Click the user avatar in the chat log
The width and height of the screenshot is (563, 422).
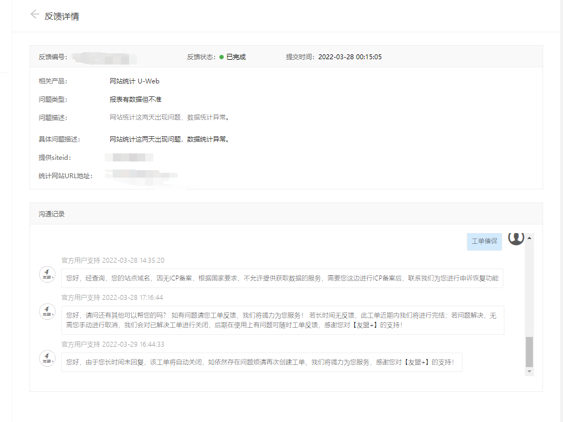[x=516, y=238]
